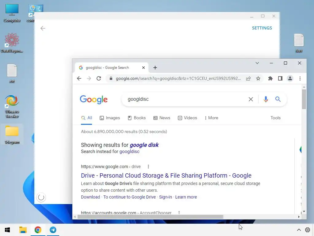Open Chrome three-dot menu
Viewport: 314px width, 236px height.
(300, 78)
